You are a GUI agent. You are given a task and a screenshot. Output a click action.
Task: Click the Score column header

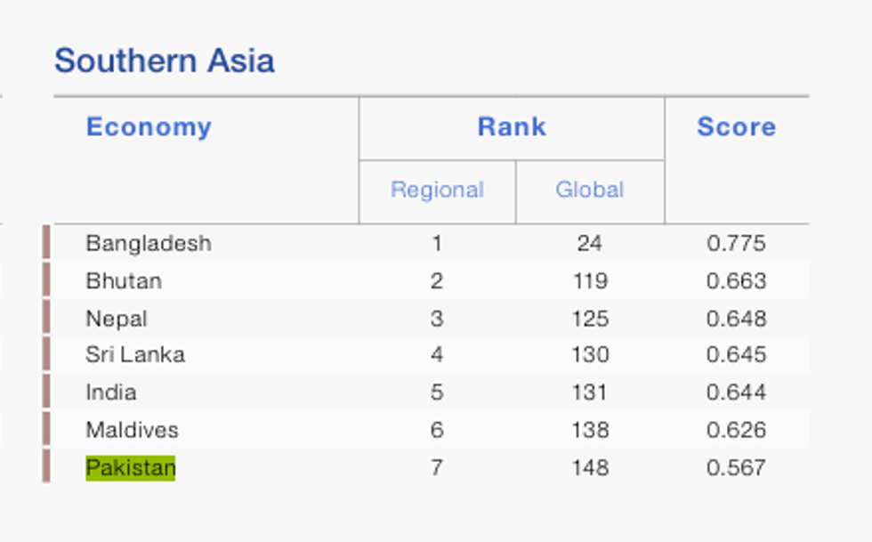point(736,127)
